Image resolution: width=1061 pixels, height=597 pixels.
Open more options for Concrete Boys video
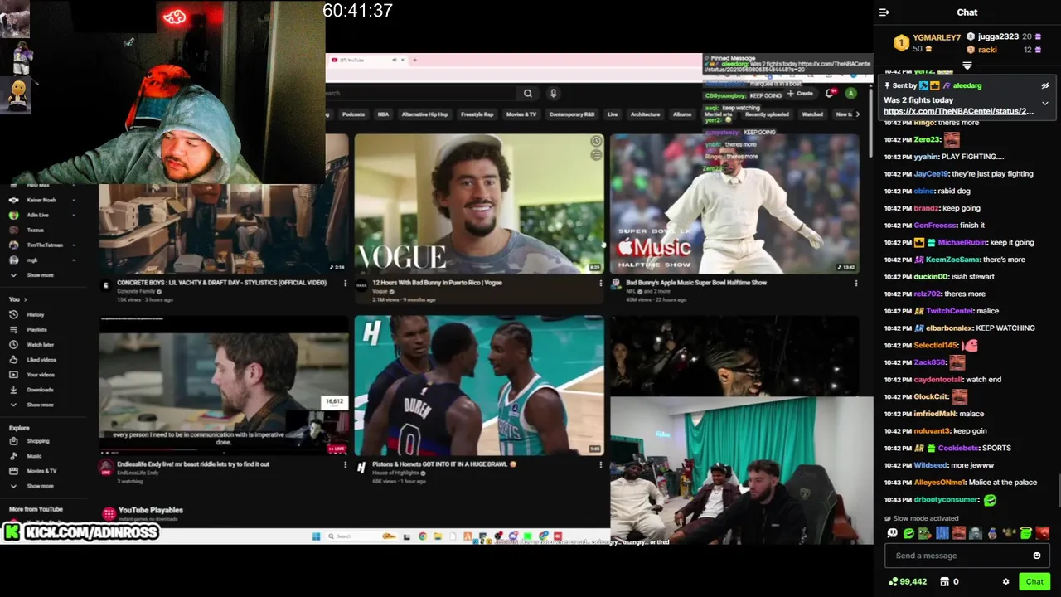[x=346, y=284]
